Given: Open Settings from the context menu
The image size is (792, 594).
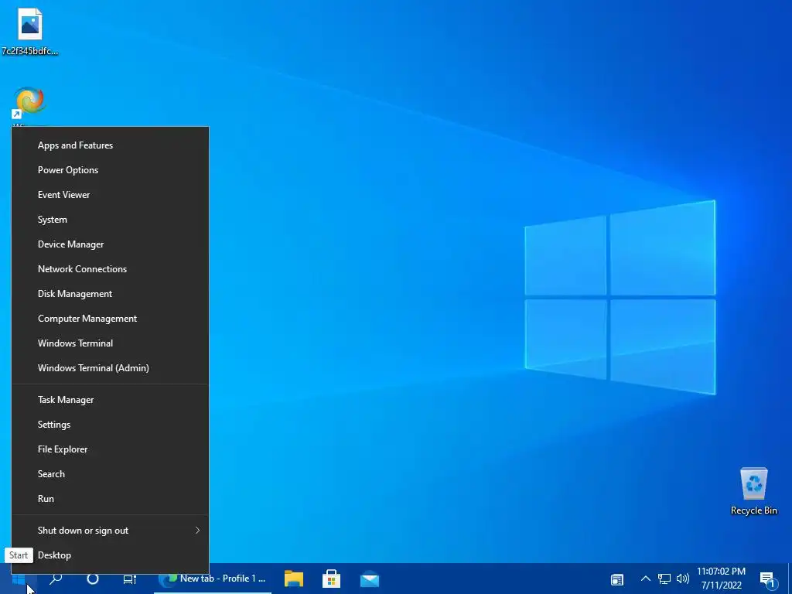Looking at the screenshot, I should (x=110, y=425).
